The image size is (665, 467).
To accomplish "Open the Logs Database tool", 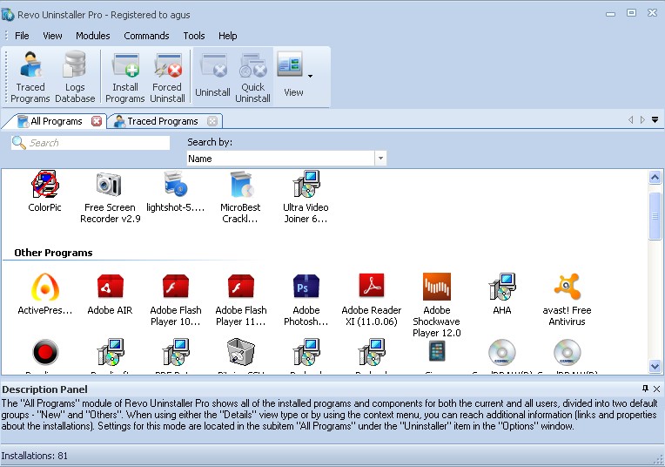I will [x=75, y=77].
